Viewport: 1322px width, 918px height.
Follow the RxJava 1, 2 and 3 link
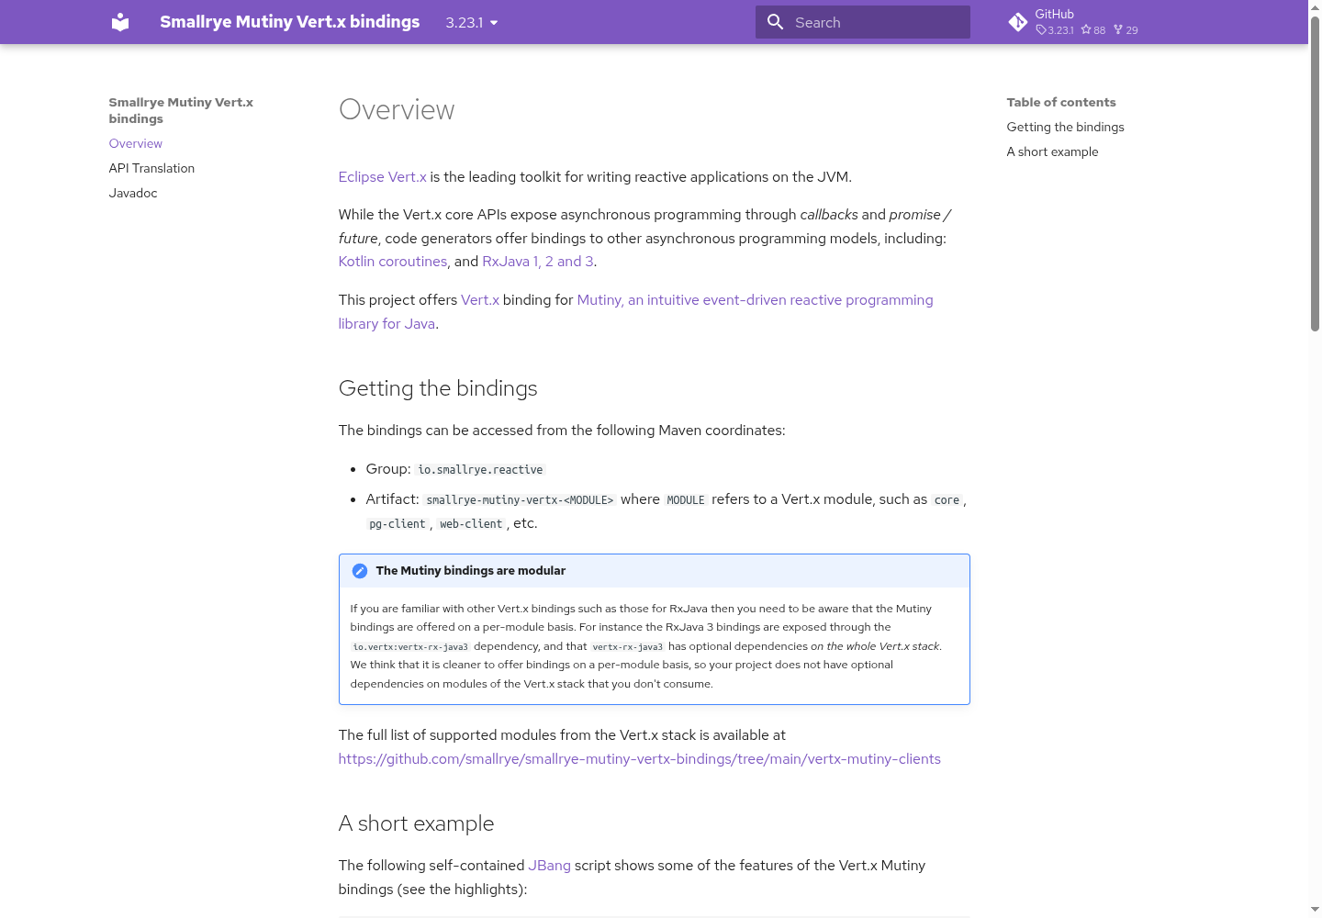[x=538, y=262]
